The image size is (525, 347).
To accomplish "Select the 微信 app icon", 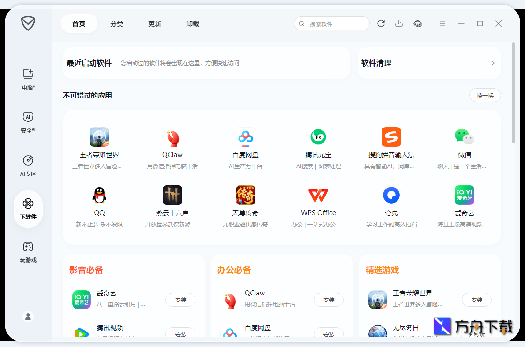I will point(464,137).
